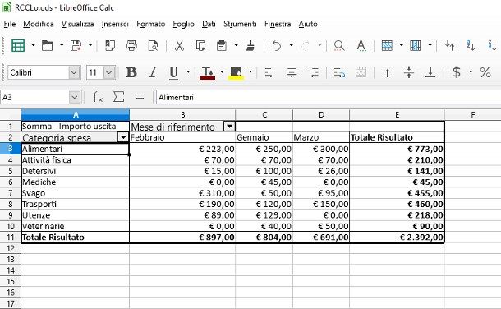The width and height of the screenshot is (501, 309).
Task: Select column header E
Action: 397,115
